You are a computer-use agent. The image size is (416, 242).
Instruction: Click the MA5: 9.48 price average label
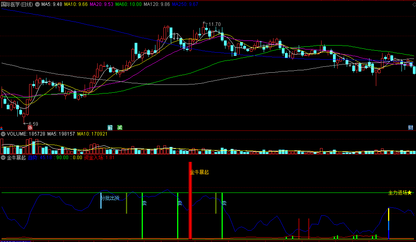point(52,4)
